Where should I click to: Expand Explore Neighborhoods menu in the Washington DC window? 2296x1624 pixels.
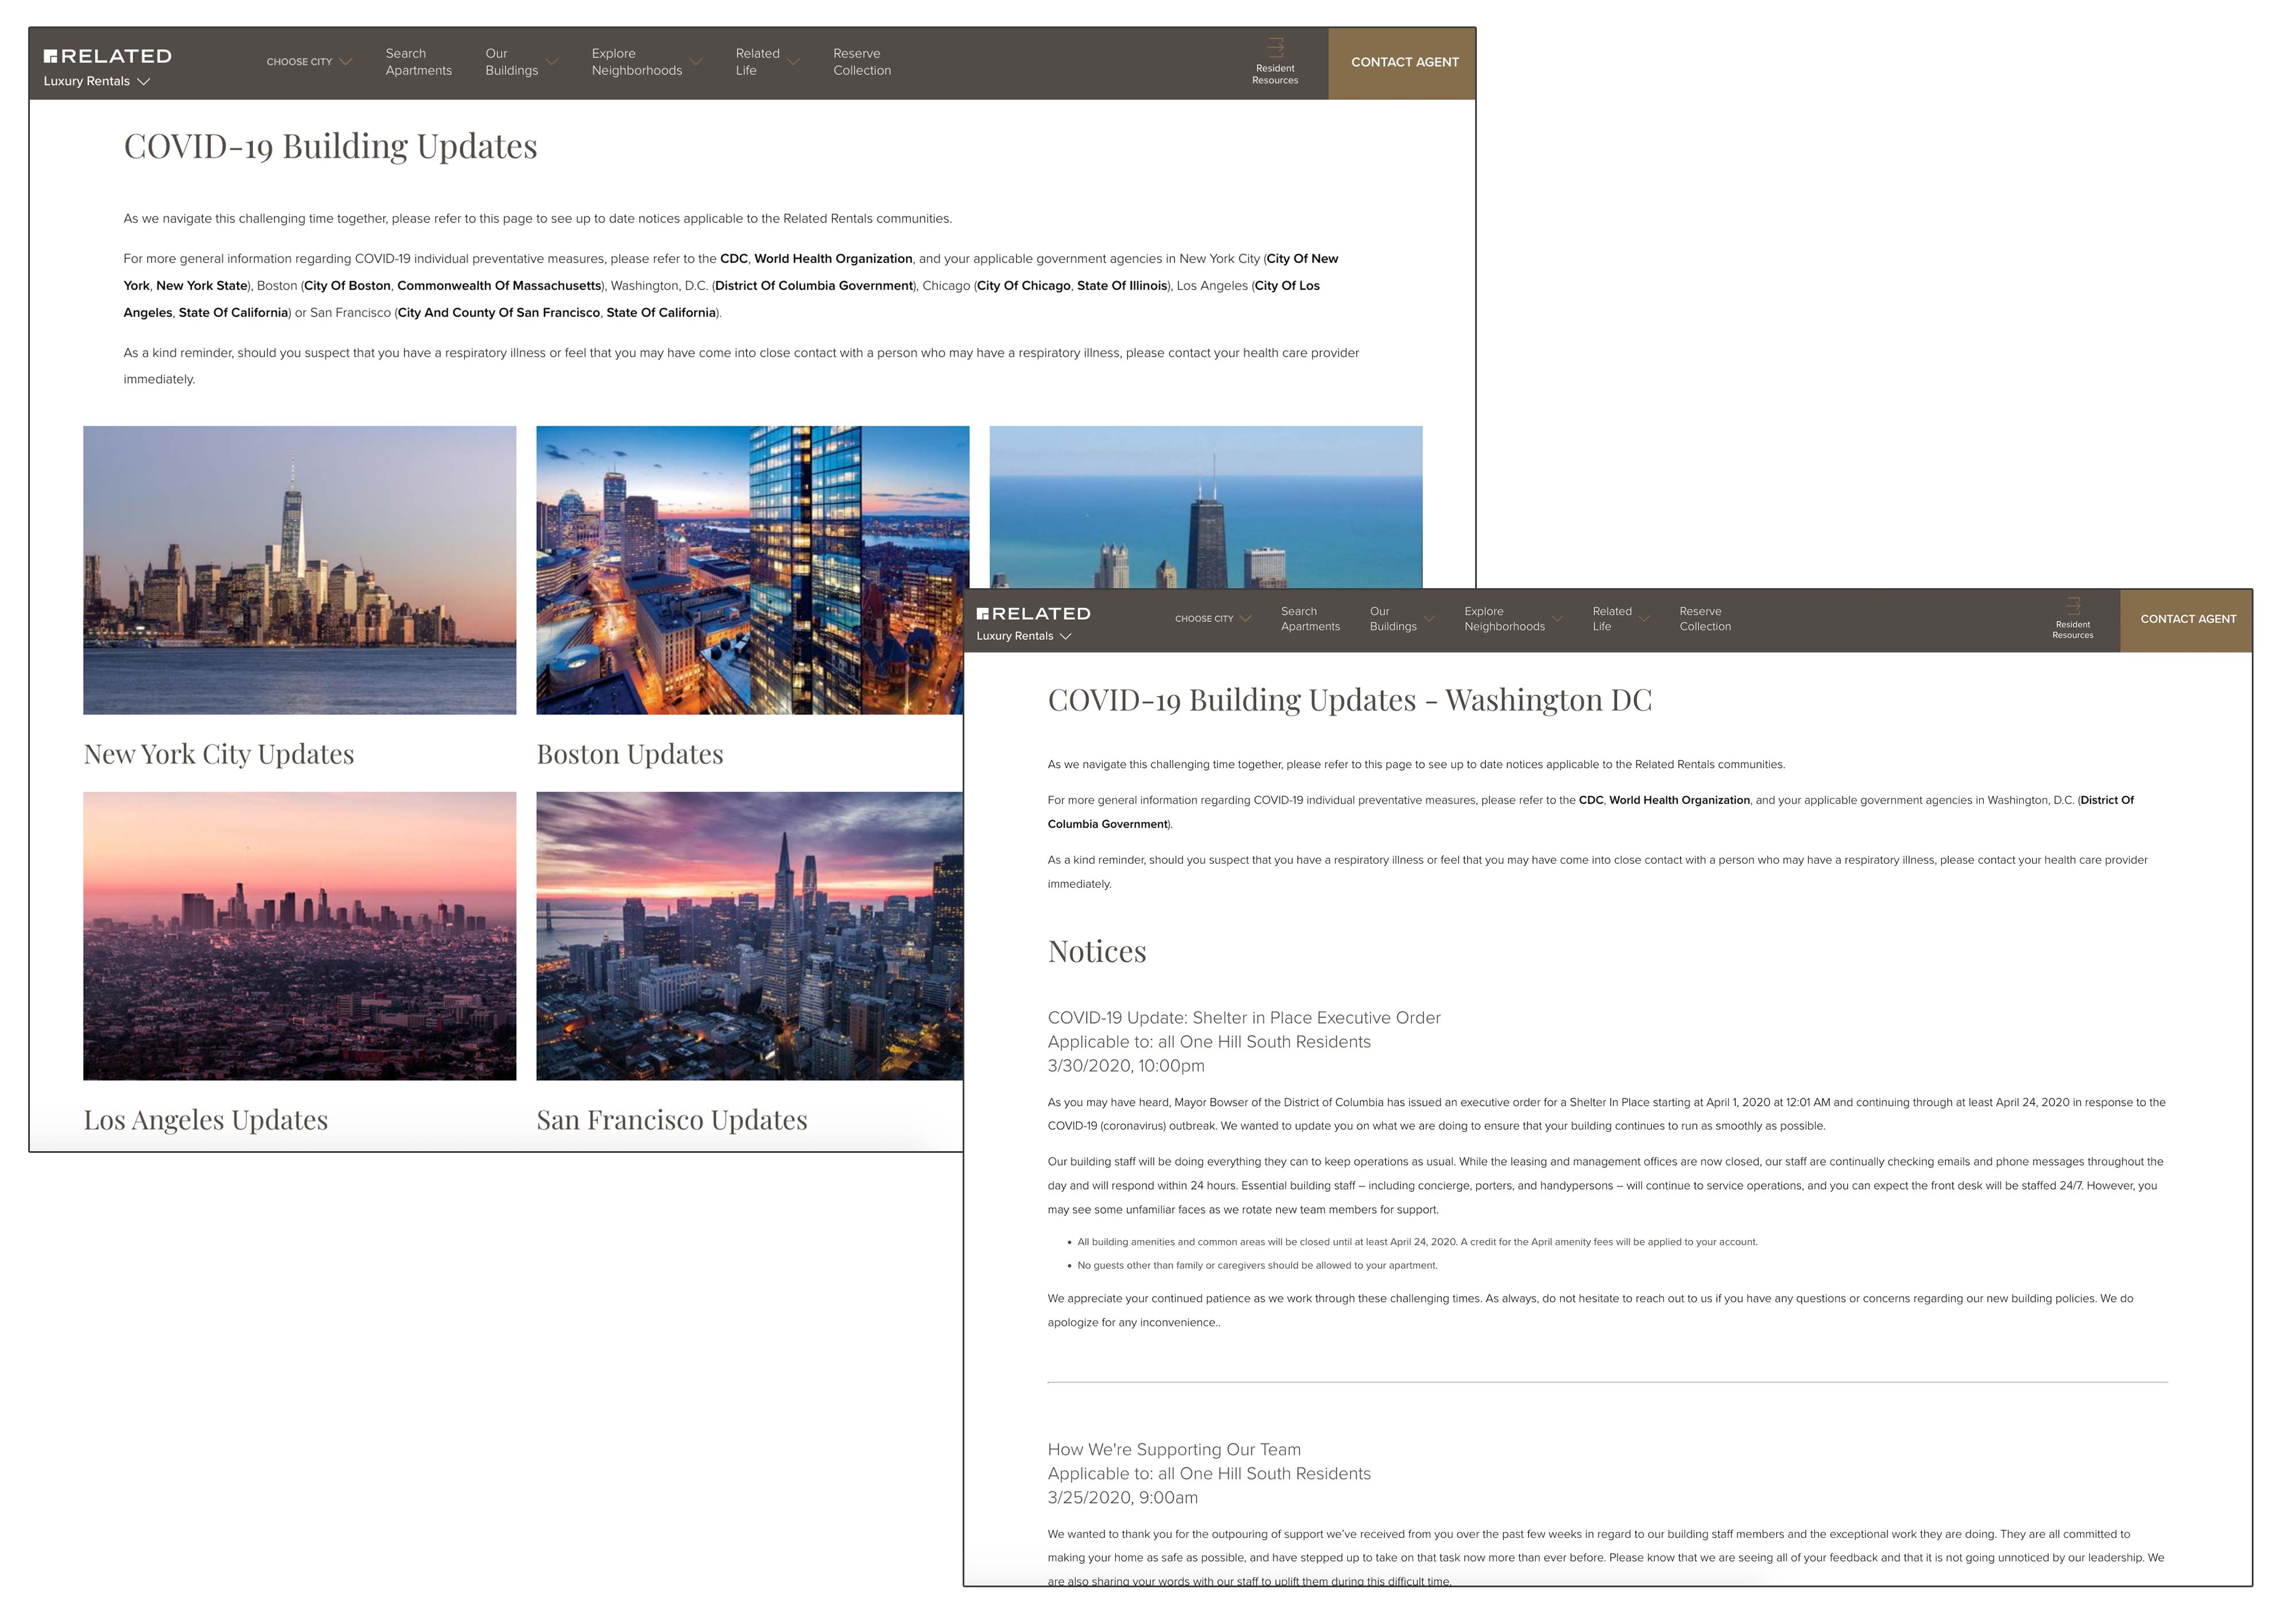1513,619
